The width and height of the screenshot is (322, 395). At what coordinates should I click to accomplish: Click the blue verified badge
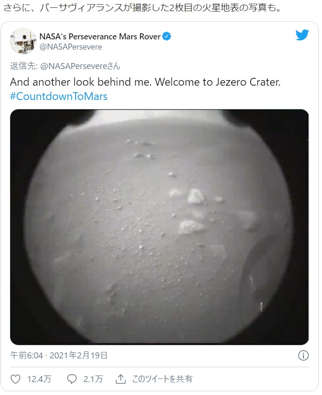(167, 36)
